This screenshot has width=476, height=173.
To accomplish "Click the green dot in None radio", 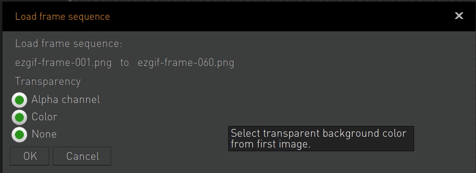I will pos(19,135).
